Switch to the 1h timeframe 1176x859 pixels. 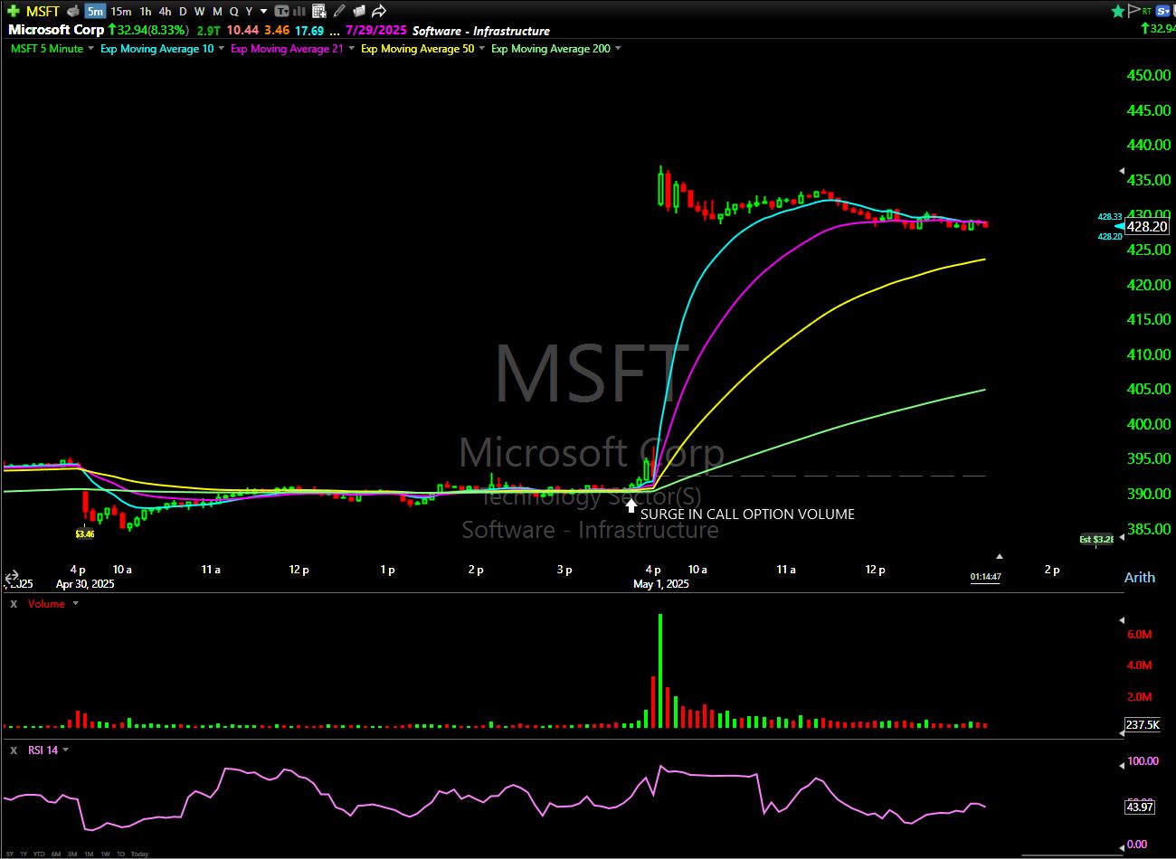[x=146, y=11]
